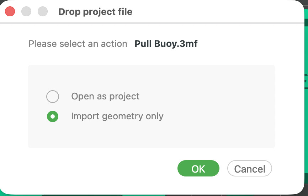Image resolution: width=308 pixels, height=196 pixels.
Task: Click the "Please select an action" prompt text
Action: [78, 44]
